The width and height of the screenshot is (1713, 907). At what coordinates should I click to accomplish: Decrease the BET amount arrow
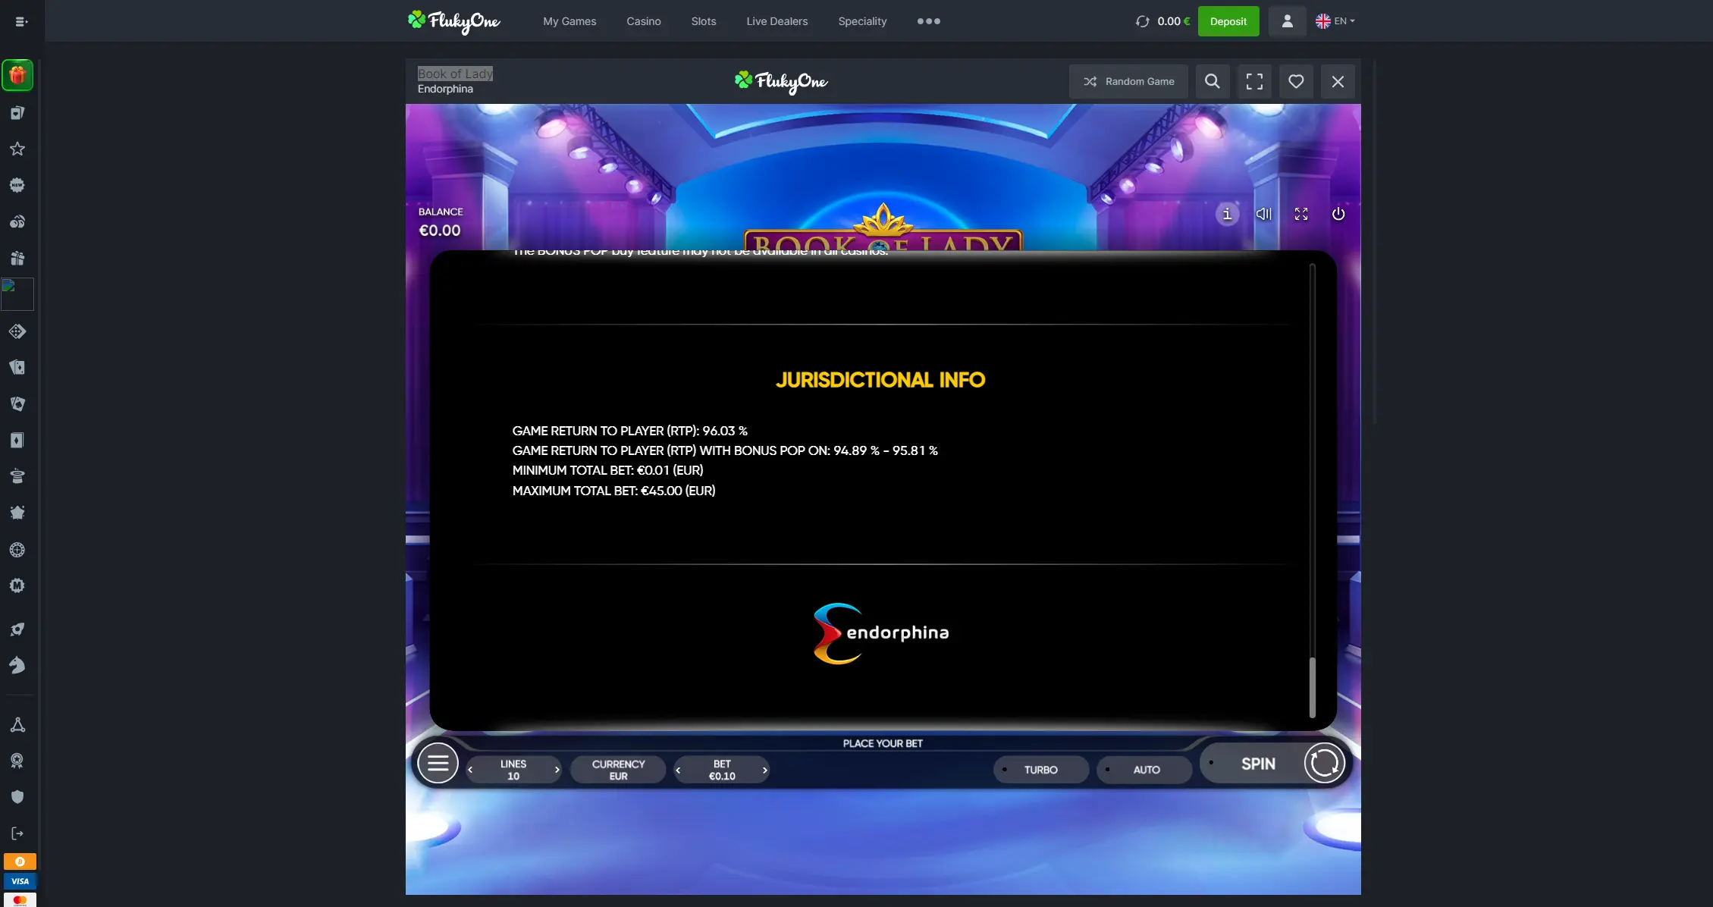pyautogui.click(x=678, y=770)
